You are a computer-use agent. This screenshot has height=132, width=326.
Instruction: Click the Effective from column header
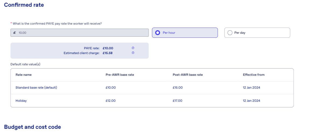point(254,75)
